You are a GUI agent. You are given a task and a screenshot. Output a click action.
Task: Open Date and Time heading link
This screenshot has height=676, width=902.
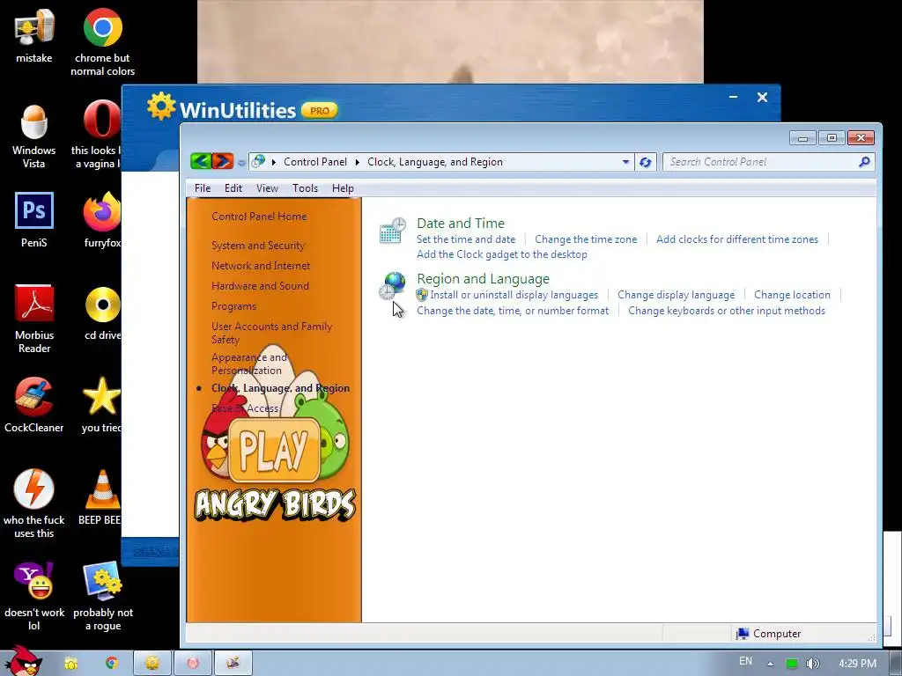click(x=460, y=223)
